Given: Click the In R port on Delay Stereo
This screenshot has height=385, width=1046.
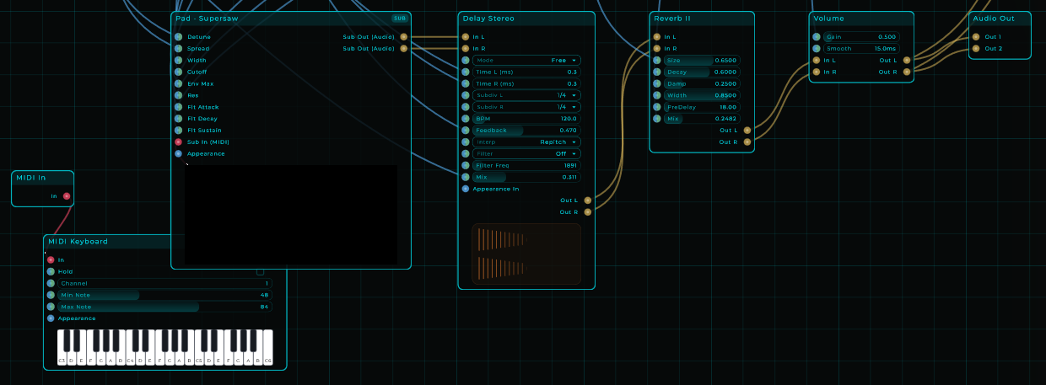Looking at the screenshot, I should click(465, 49).
